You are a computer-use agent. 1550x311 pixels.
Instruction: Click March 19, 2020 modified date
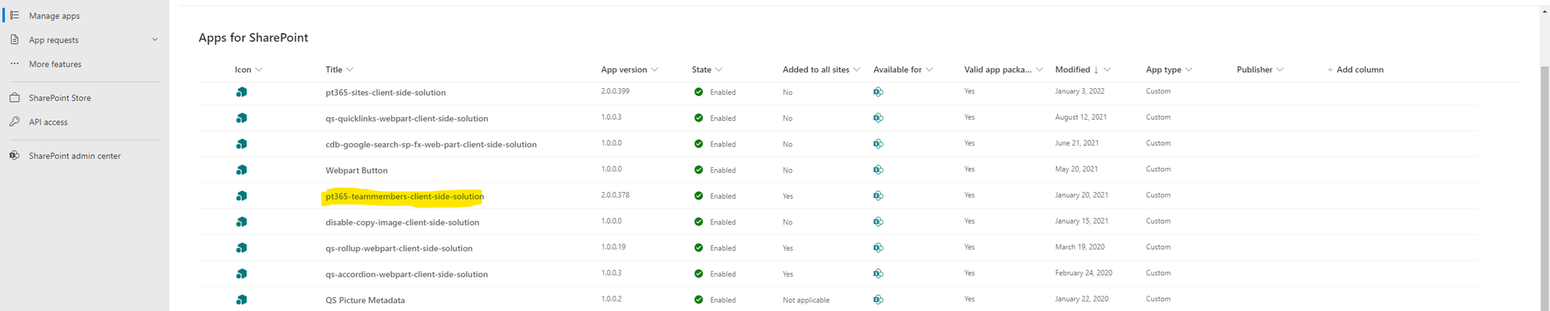[1080, 247]
